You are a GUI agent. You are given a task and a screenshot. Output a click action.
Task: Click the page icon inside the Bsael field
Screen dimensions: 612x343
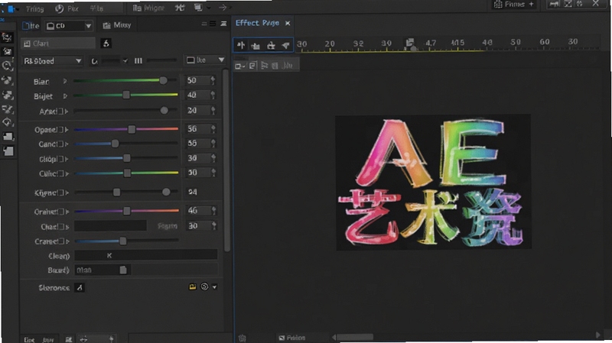(x=123, y=270)
